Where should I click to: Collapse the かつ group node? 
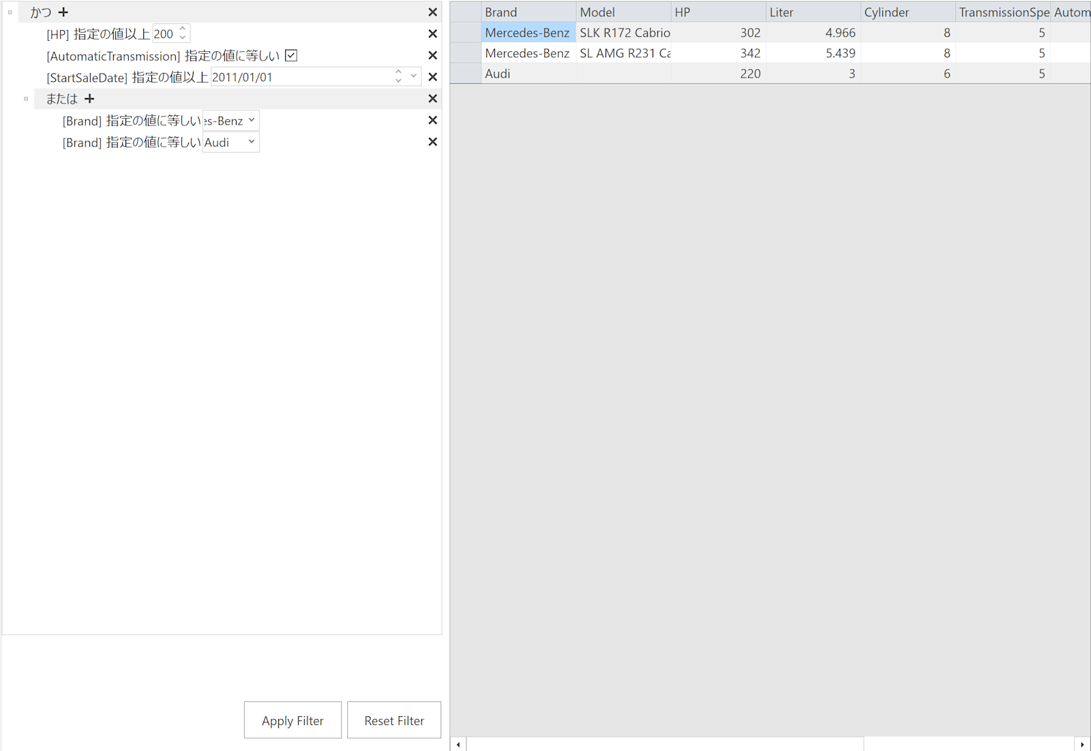coord(10,12)
